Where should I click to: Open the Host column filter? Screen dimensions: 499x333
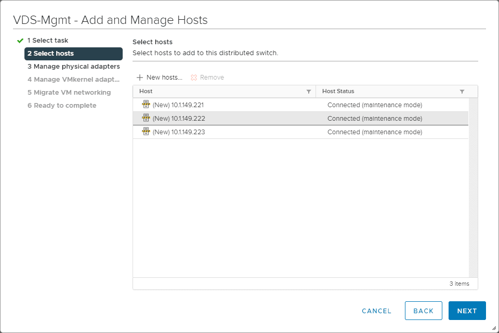click(x=309, y=92)
